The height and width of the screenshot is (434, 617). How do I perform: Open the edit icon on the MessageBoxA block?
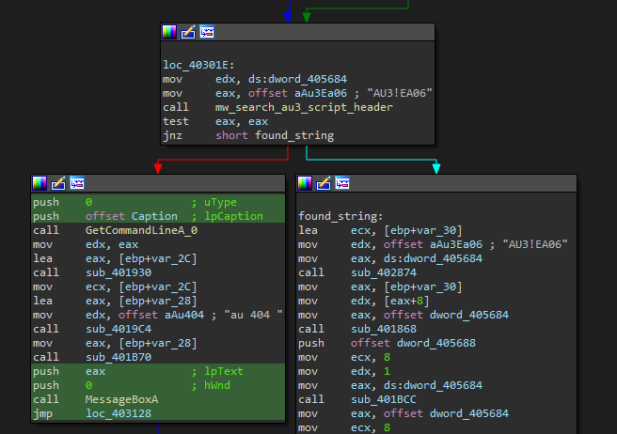(x=58, y=182)
